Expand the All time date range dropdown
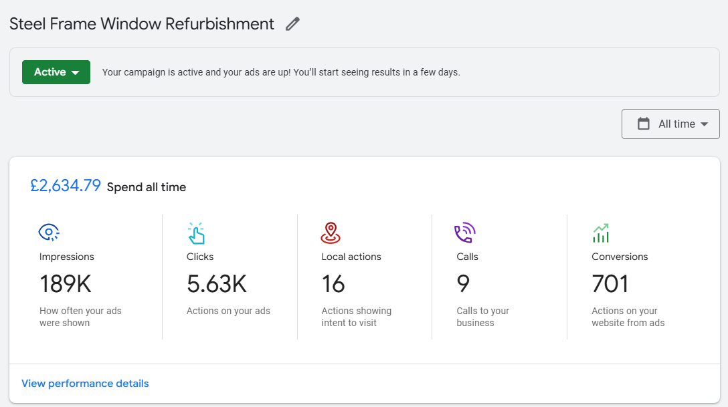Screen dimensions: 728x407 tap(670, 124)
